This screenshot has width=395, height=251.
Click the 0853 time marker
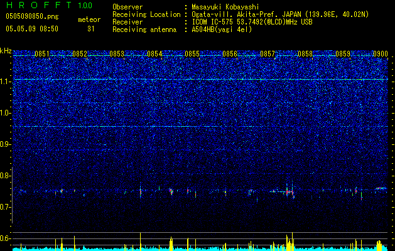pos(117,54)
